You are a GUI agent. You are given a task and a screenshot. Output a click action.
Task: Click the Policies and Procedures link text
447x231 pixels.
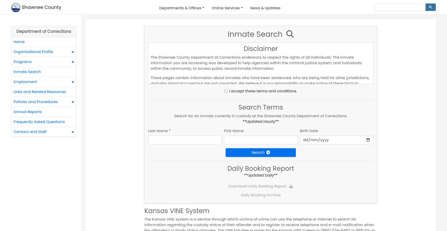35,102
